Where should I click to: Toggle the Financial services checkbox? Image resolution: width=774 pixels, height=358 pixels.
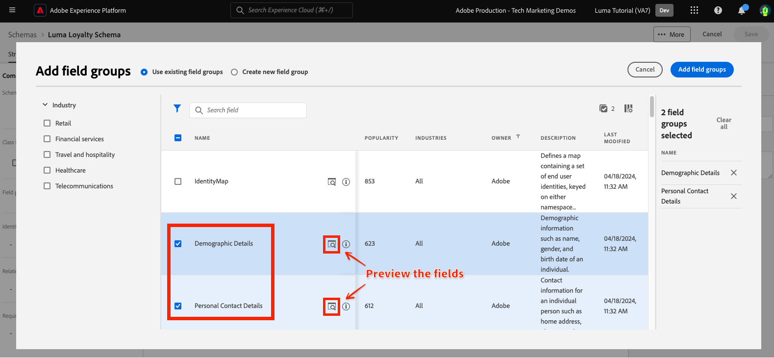click(x=47, y=139)
